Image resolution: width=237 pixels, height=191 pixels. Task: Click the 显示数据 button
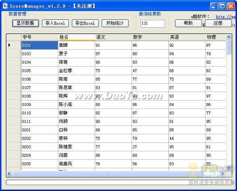tap(25, 23)
